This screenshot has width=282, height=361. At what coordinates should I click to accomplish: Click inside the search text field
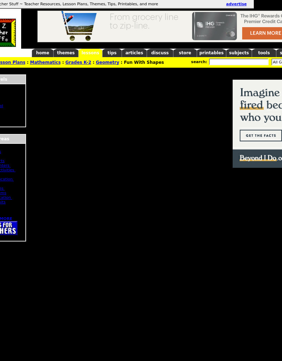pos(239,62)
